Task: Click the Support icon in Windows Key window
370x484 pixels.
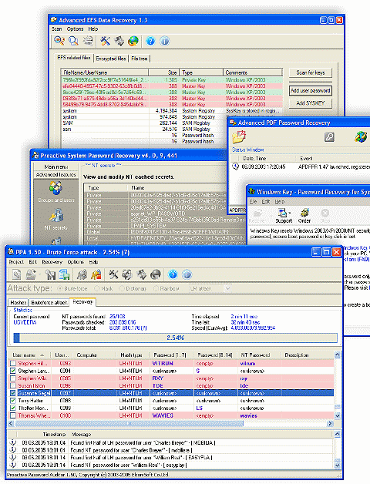Action: pos(284,216)
